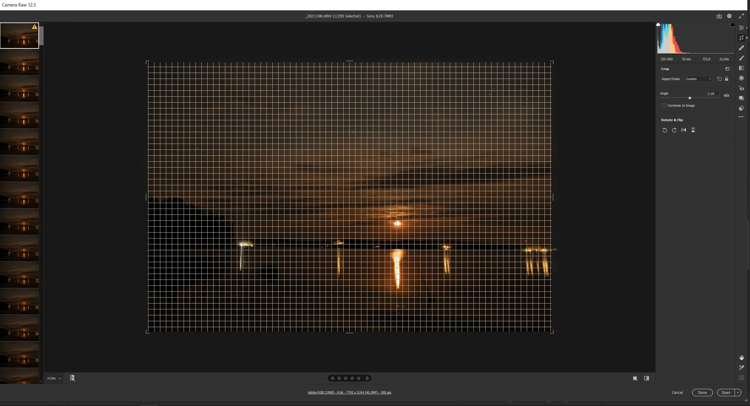
Task: Select the Graduated Filter tool
Action: [741, 68]
